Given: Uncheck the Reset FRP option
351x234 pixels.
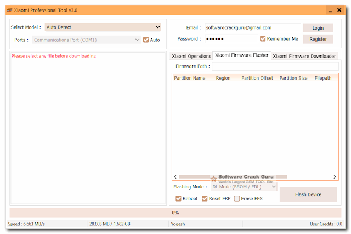Looking at the screenshot, I should tap(205, 199).
